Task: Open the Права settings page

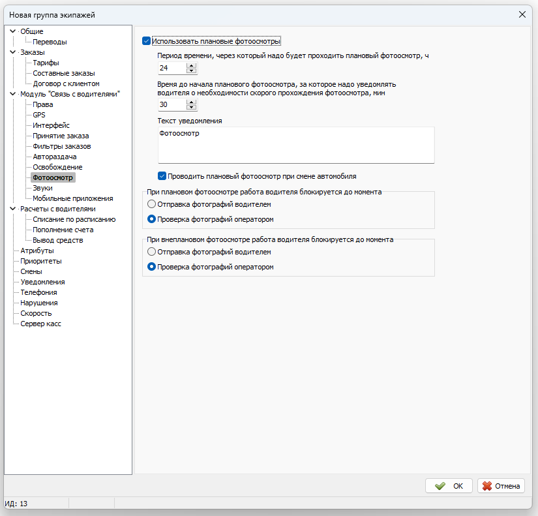Action: point(43,104)
